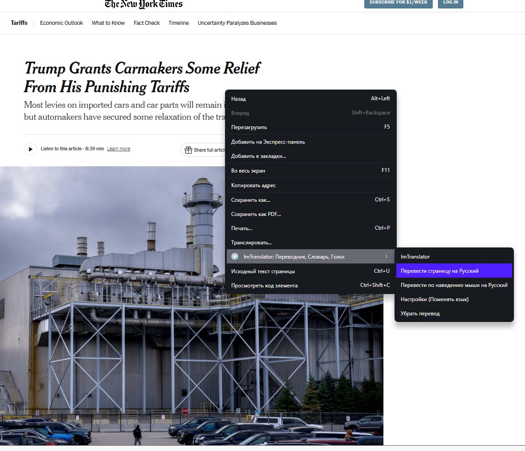This screenshot has width=525, height=451.
Task: Open the Timeline tab
Action: 178,23
